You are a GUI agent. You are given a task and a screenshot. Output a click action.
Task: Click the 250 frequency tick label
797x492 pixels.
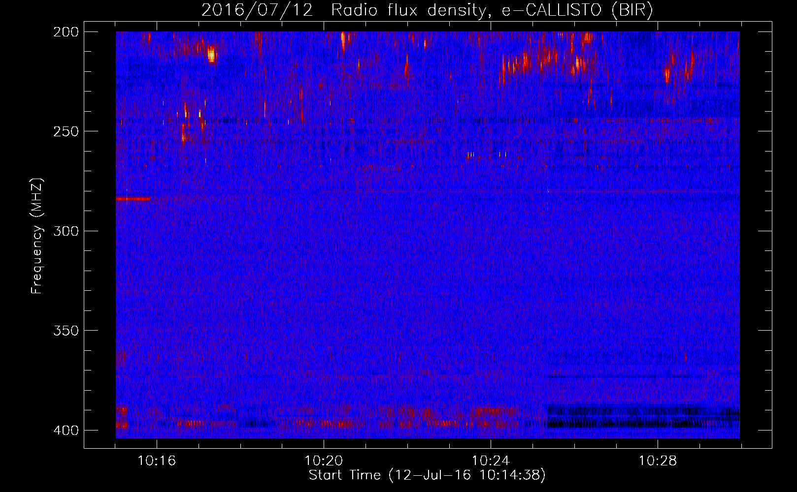point(66,131)
